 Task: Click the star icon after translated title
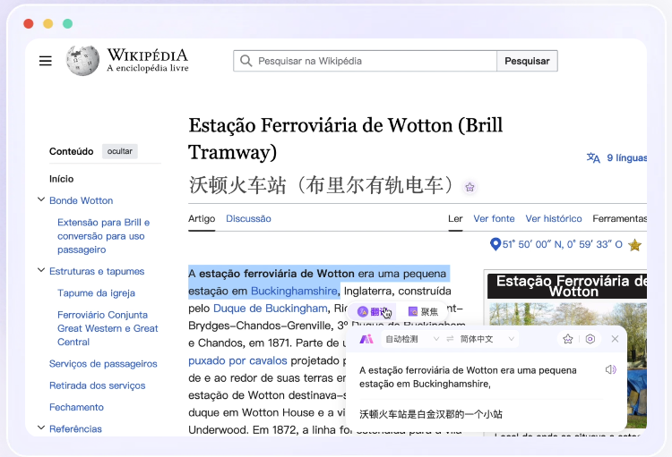tap(470, 187)
